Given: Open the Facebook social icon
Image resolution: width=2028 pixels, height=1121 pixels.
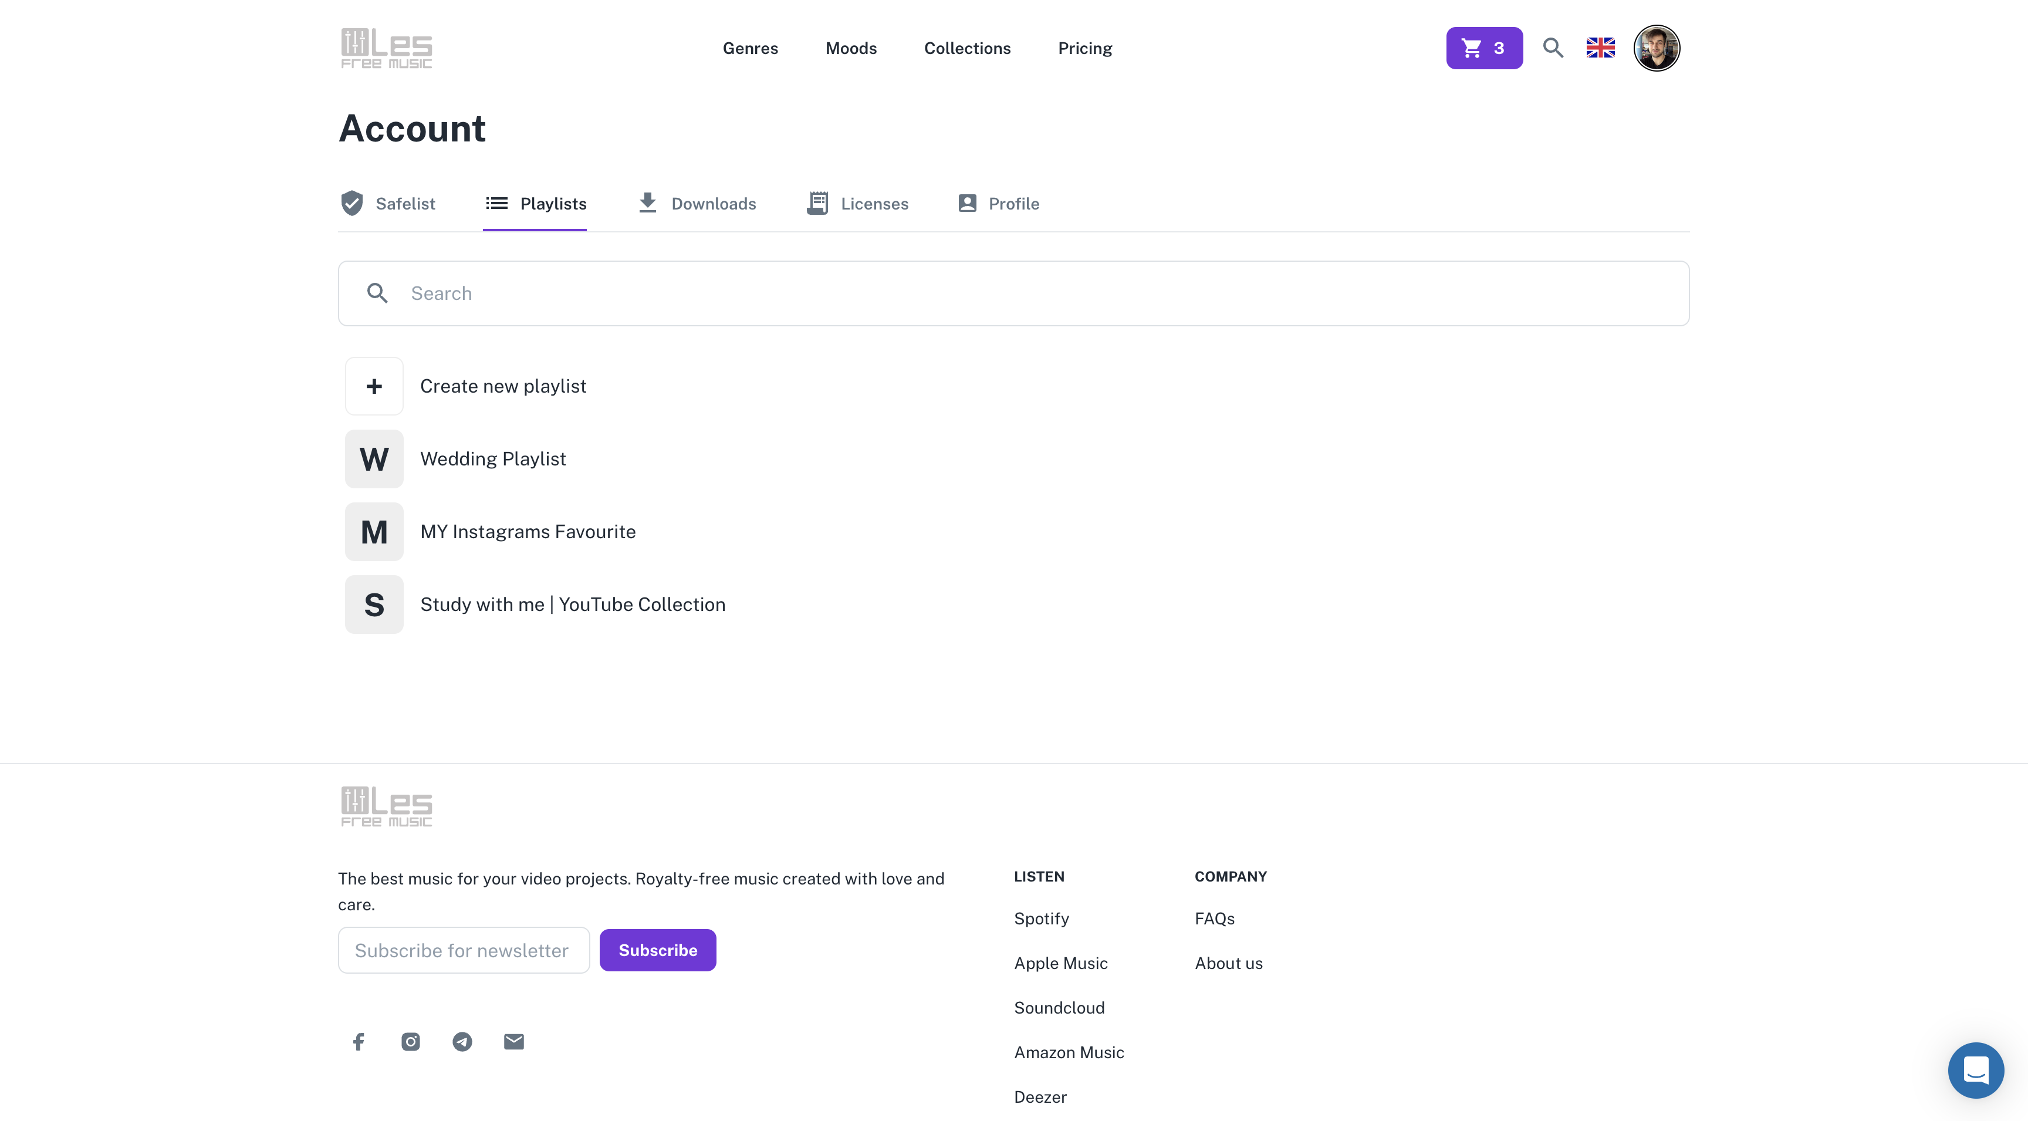Looking at the screenshot, I should (358, 1042).
